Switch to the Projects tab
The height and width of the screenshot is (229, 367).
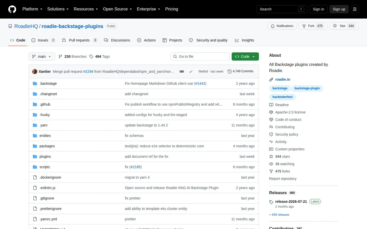(x=173, y=40)
